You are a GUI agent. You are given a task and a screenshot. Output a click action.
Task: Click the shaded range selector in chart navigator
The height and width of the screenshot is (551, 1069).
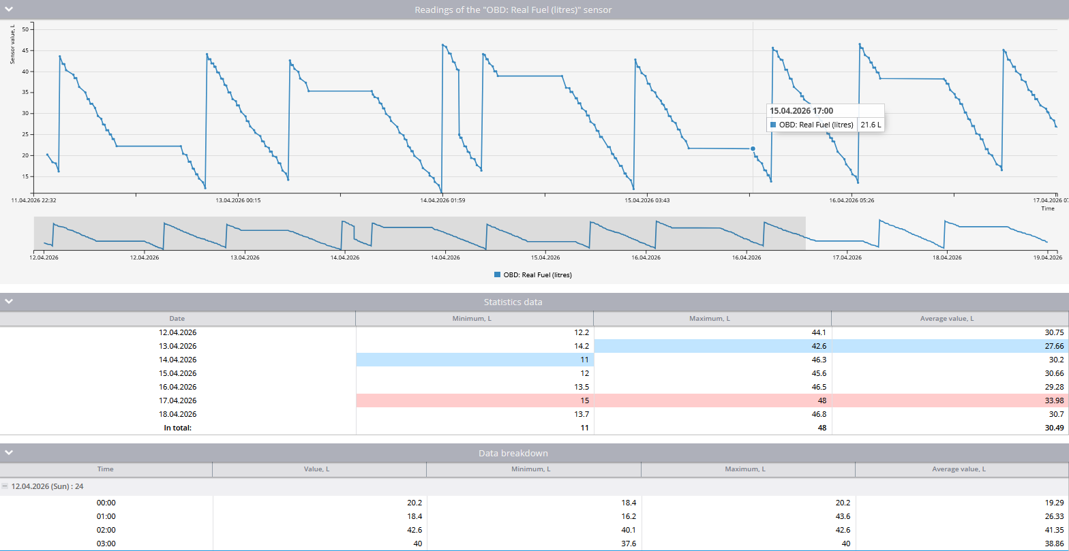pos(420,233)
